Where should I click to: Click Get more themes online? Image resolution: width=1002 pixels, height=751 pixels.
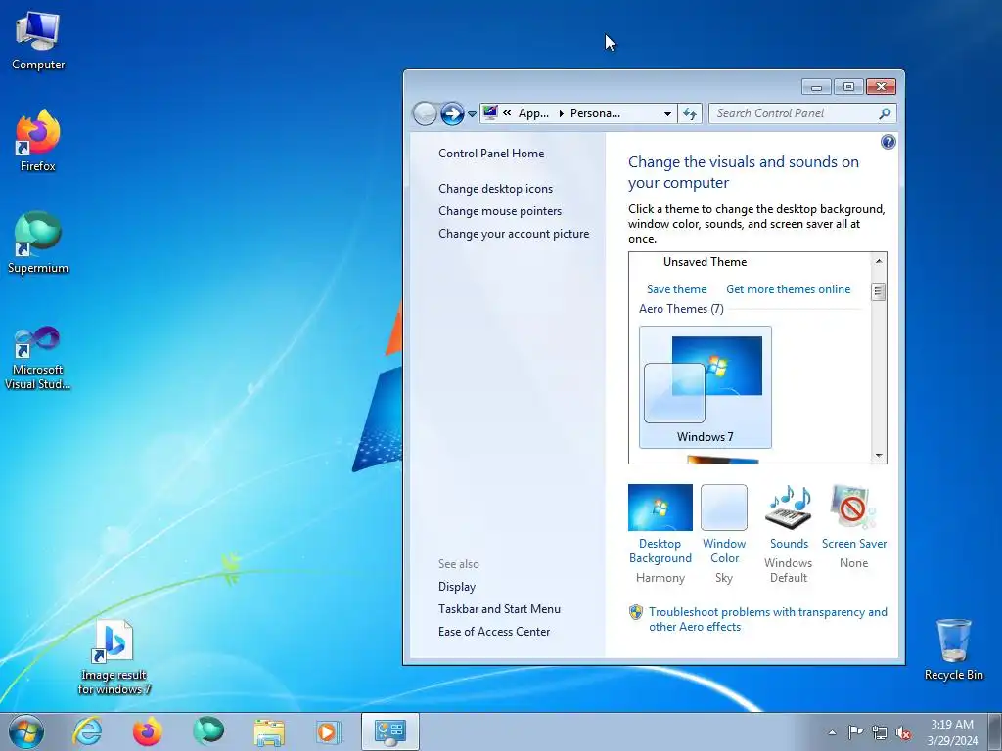pyautogui.click(x=788, y=289)
